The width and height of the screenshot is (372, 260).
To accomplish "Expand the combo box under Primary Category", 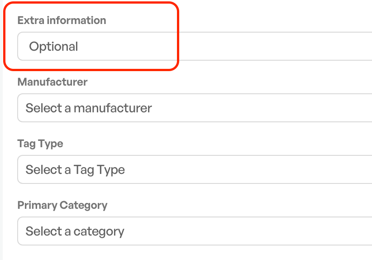I will (x=195, y=231).
